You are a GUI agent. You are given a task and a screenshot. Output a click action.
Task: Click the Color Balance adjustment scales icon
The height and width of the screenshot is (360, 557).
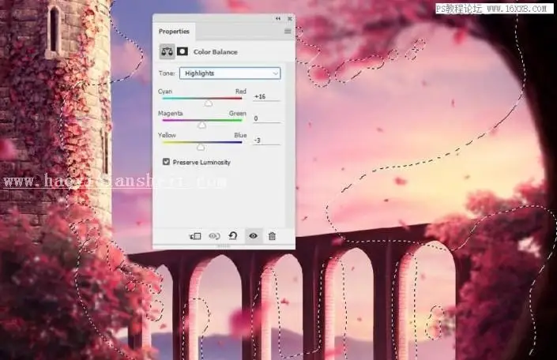pos(167,52)
